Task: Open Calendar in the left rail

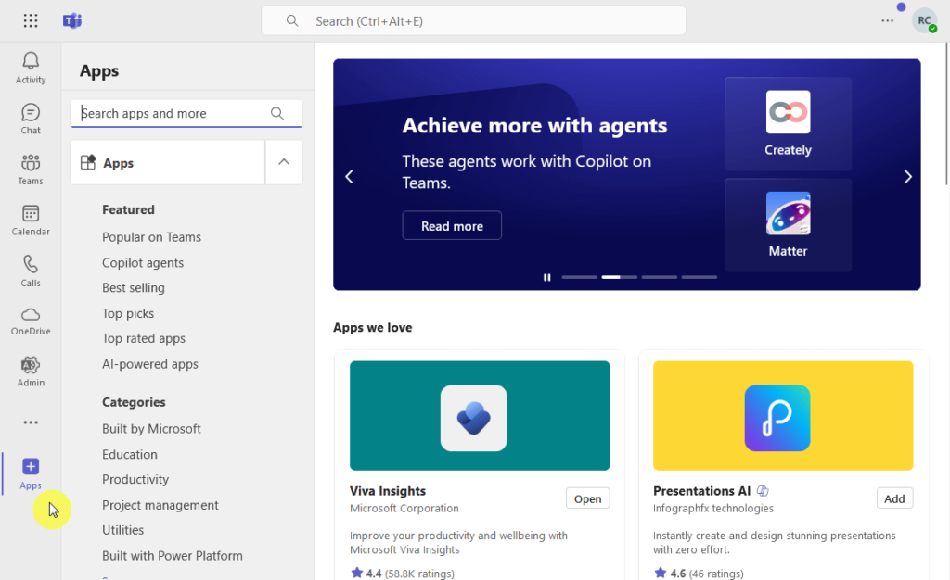Action: (x=31, y=221)
